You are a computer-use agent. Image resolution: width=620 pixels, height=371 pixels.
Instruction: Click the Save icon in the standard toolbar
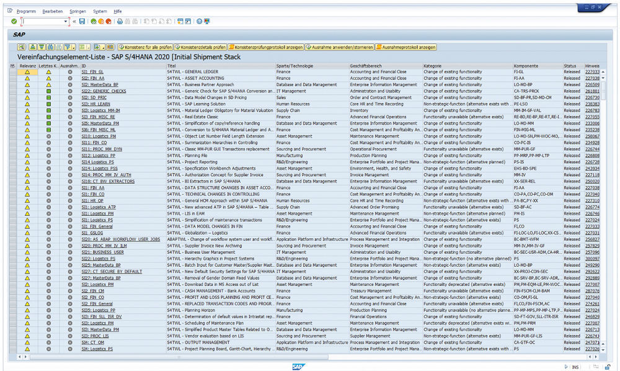[x=82, y=21]
